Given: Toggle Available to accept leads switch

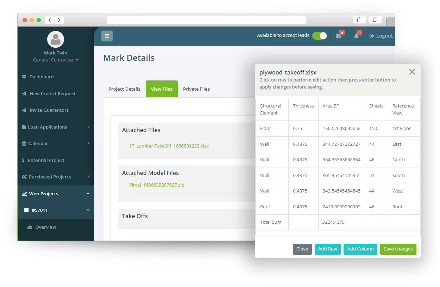Looking at the screenshot, I should point(319,36).
